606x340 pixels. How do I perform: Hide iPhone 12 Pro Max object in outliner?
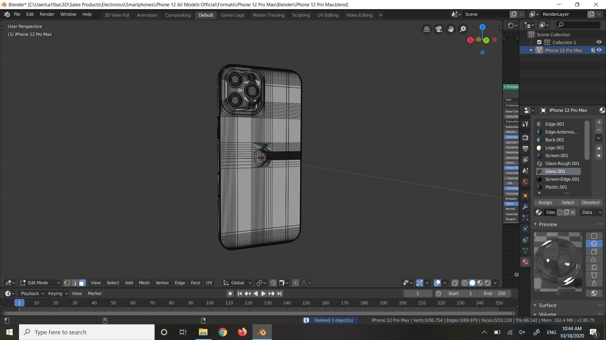(x=599, y=50)
